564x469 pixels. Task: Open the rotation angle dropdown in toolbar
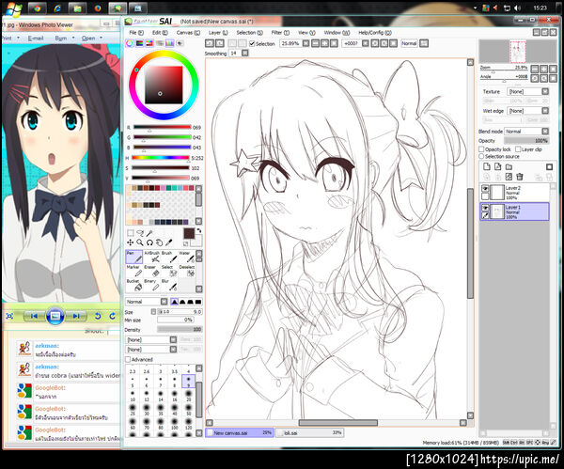coord(365,43)
